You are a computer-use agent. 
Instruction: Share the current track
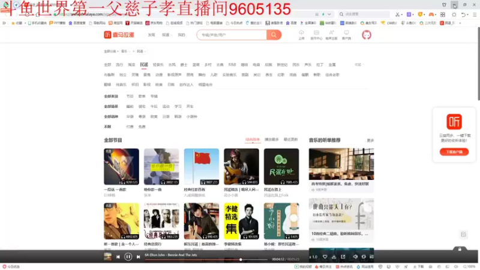[343, 257]
